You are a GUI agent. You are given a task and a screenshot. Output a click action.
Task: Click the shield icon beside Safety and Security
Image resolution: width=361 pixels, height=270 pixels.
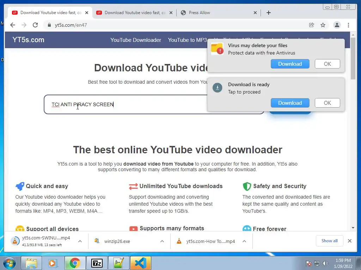(x=247, y=186)
